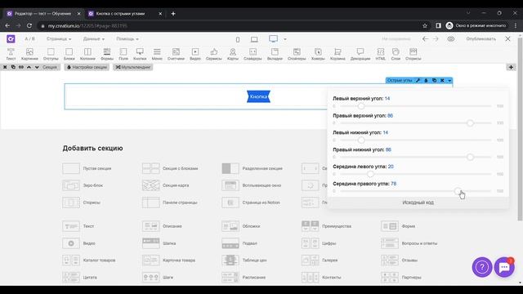Select the Декорации tool in the toolbar

coord(360,54)
